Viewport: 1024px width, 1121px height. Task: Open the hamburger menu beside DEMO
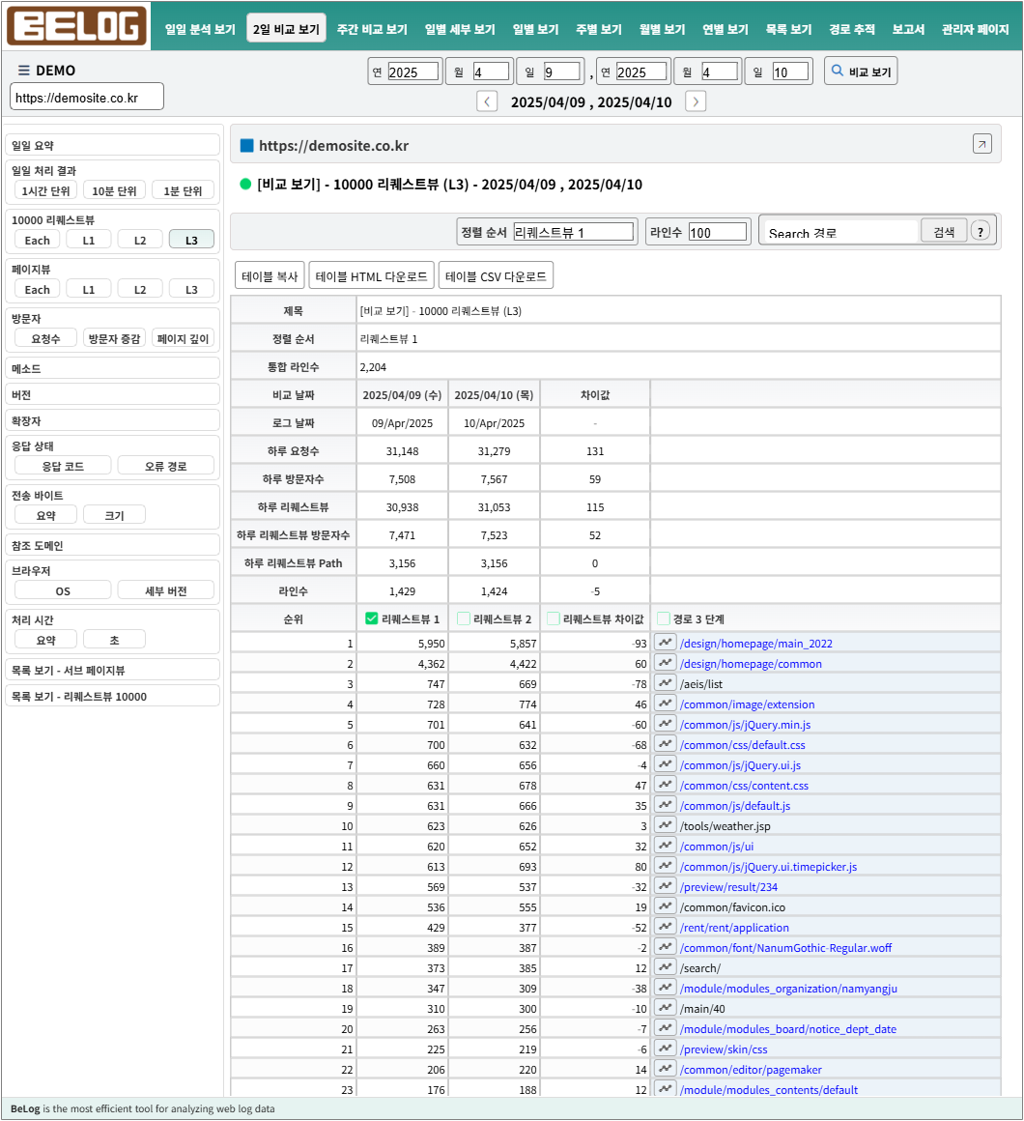(x=23, y=70)
